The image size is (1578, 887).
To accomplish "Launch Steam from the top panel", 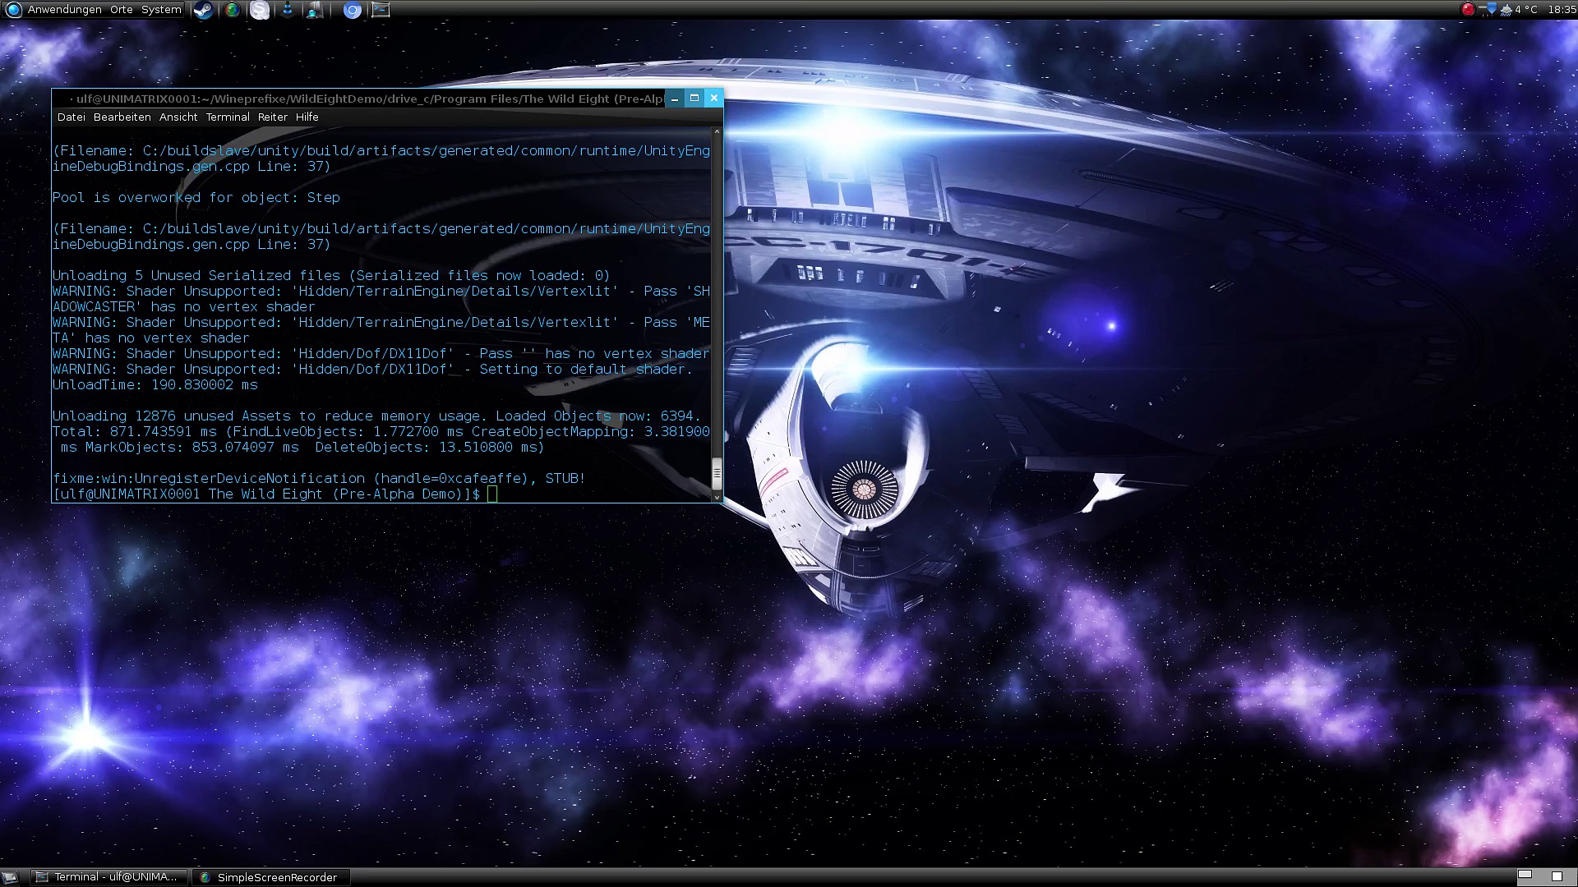I will coord(202,10).
